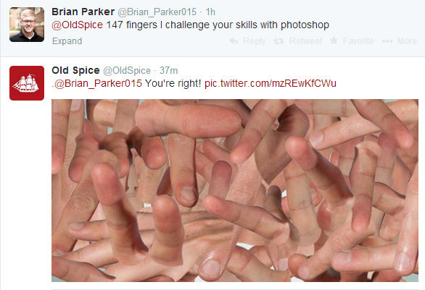Viewport: 425px width, 290px height.
Task: Click the Retweet arrows icon
Action: 278,41
